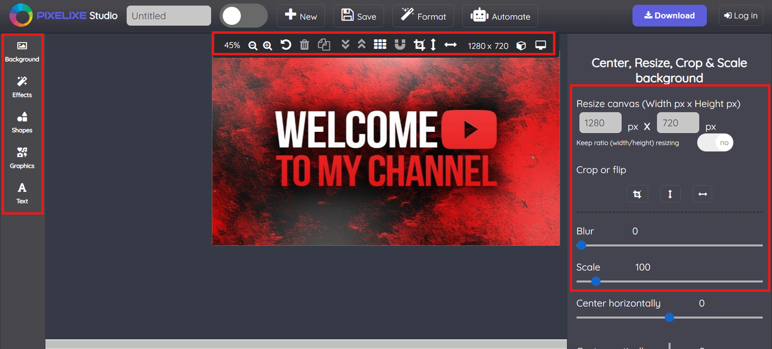Click vertical flip button under Crop or flip
This screenshot has width=772, height=349.
pyautogui.click(x=670, y=194)
